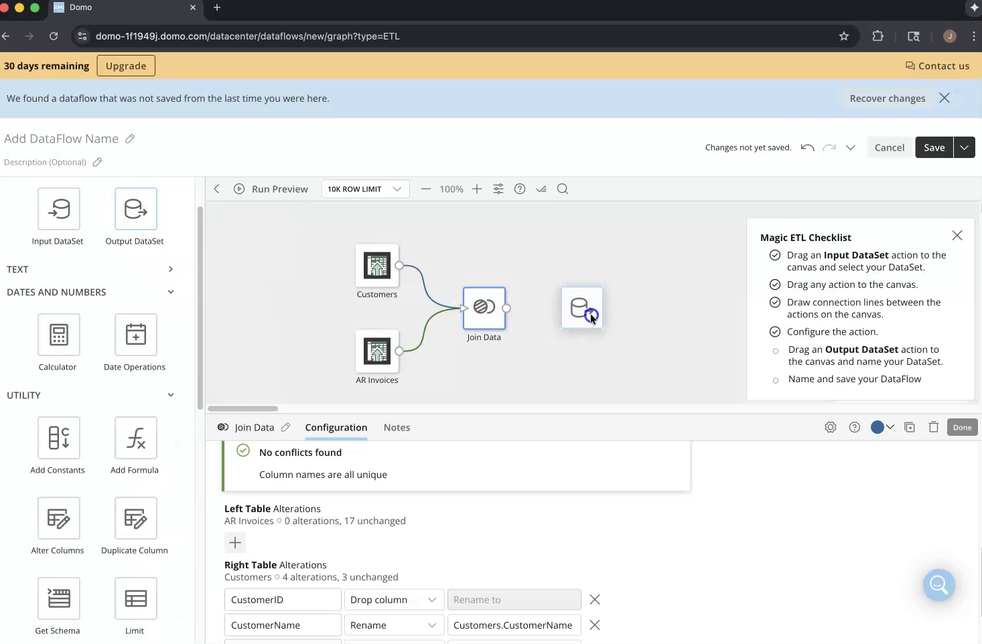Open canvas display settings sliders icon

[498, 189]
